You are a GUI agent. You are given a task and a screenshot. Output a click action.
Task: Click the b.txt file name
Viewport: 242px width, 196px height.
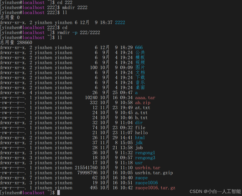tap(141, 118)
